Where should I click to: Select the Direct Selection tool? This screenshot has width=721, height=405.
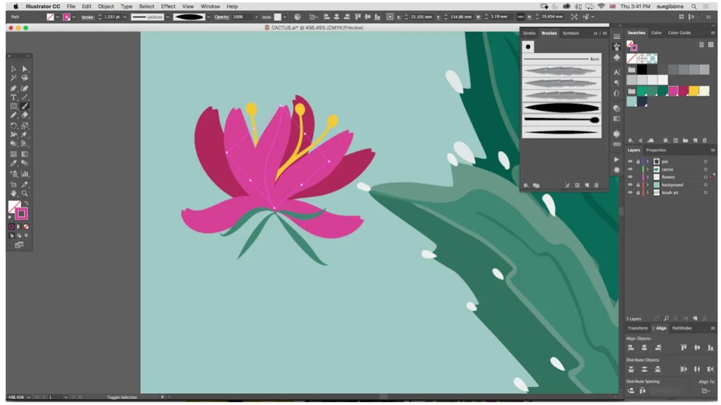(25, 69)
